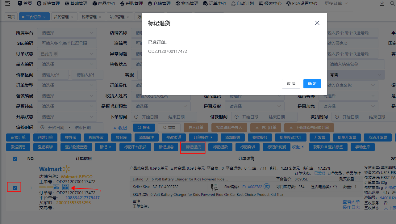Click the hamburger menu icon at top left
This screenshot has width=396, height=224.
(x=7, y=4)
